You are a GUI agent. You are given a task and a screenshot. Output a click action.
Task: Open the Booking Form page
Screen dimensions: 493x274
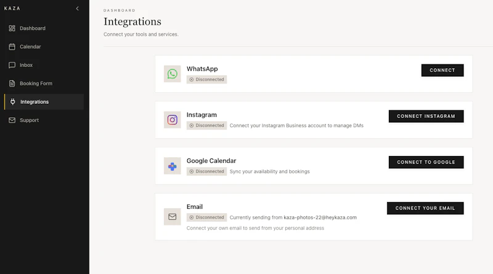44,84
